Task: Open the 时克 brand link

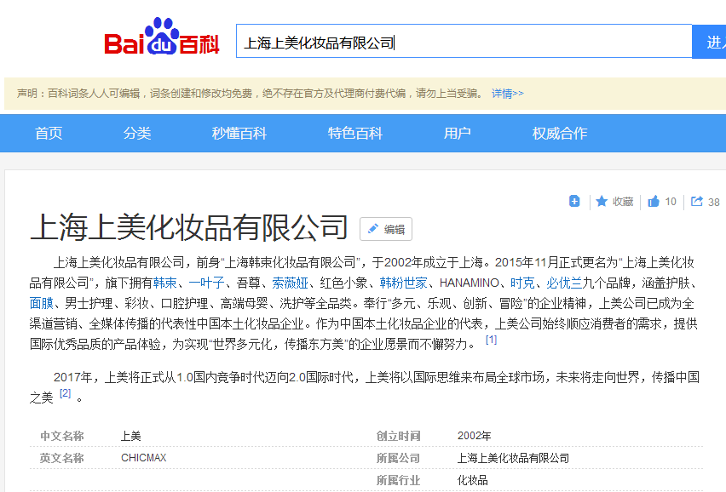Action: (522, 283)
